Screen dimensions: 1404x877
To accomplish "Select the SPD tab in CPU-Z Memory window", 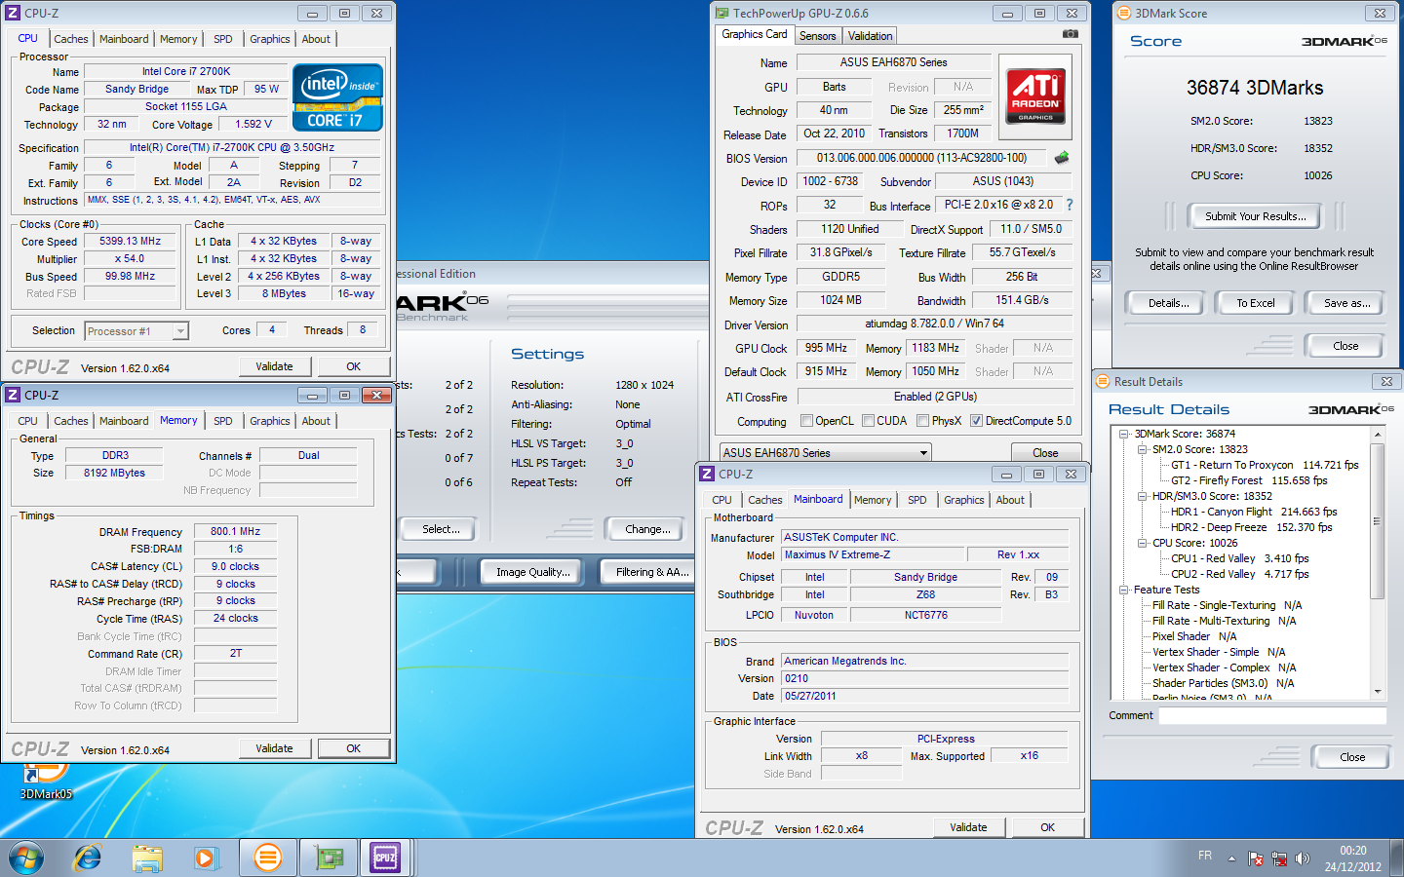I will [x=223, y=421].
